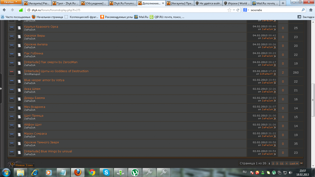This screenshot has height=177, width=315.
Task: Switch to the Zhyk.Ru Forums tab
Action: click(123, 3)
